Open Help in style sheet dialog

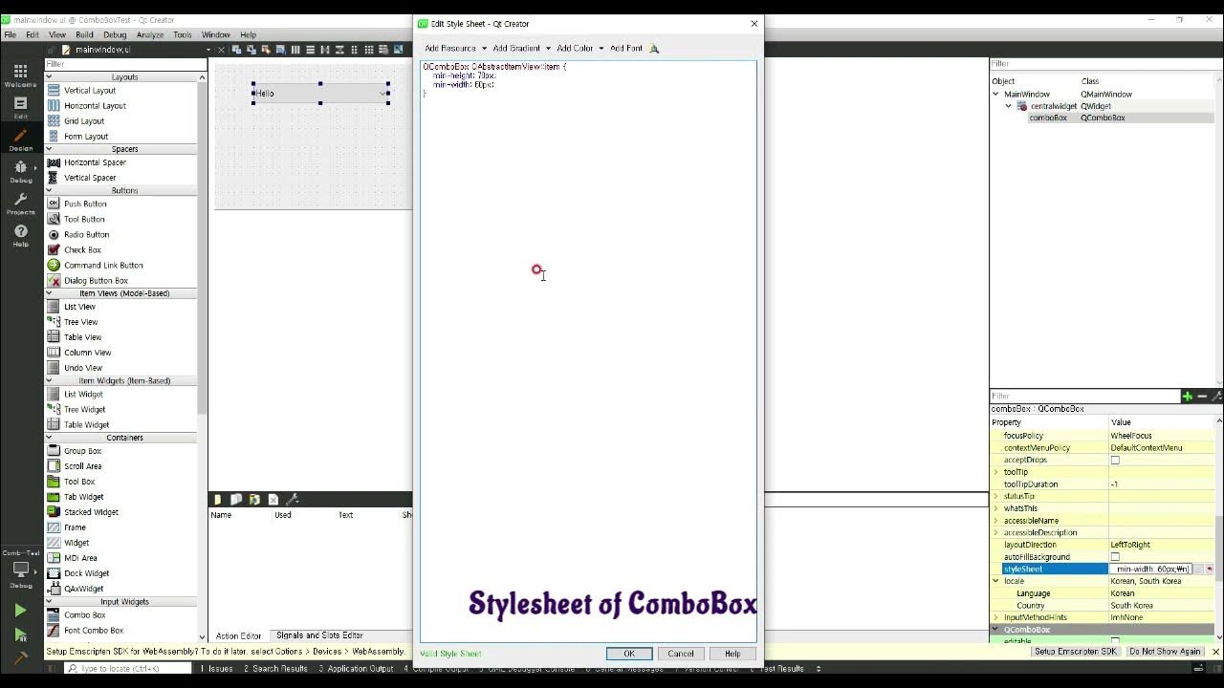[732, 654]
